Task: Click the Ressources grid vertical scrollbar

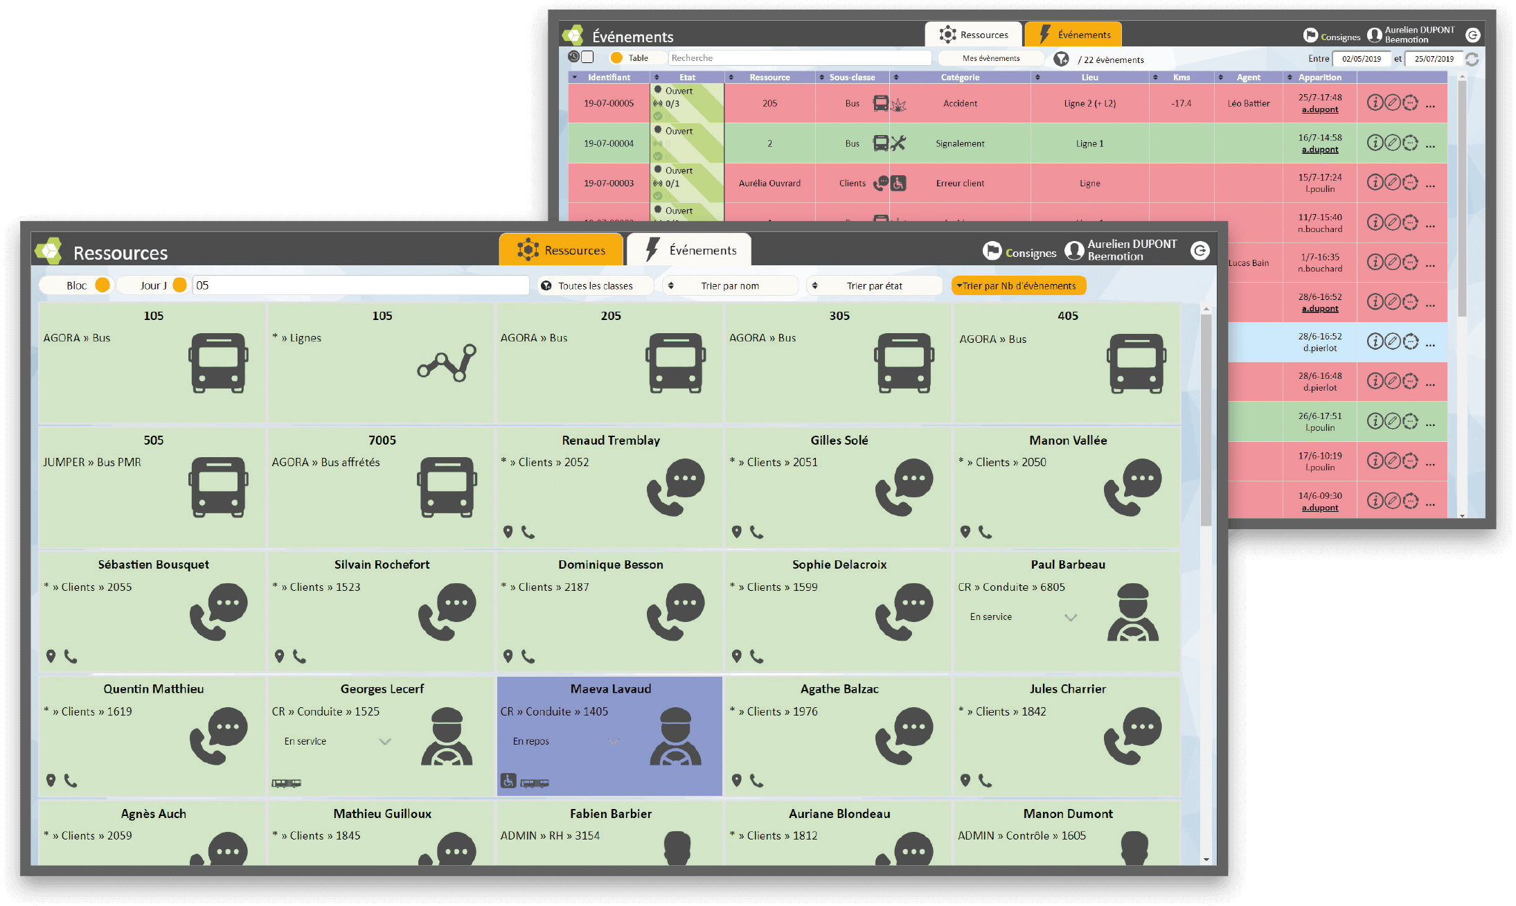Action: [x=1206, y=421]
